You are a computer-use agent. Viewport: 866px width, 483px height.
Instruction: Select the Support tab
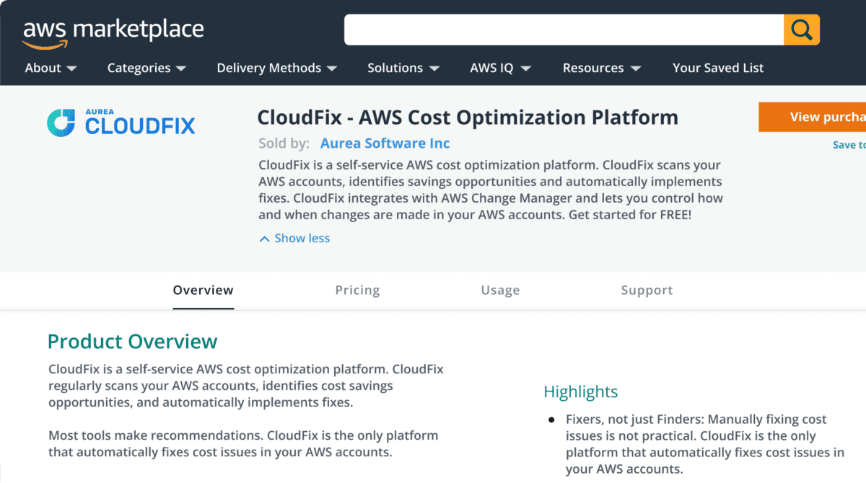pyautogui.click(x=647, y=290)
